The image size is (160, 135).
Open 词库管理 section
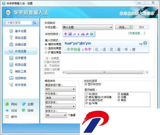[20, 58]
